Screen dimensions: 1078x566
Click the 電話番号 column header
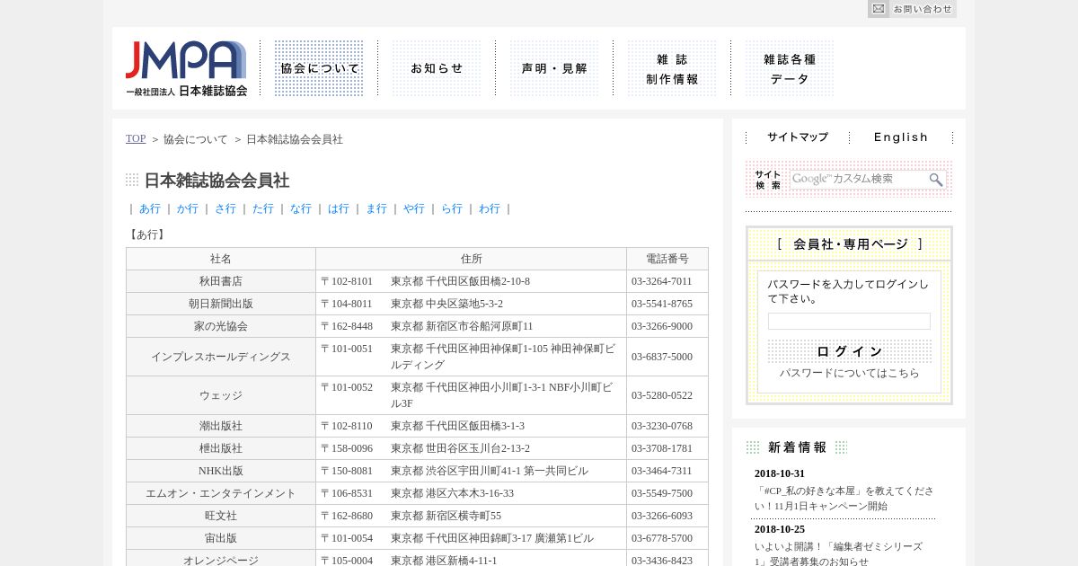[667, 259]
